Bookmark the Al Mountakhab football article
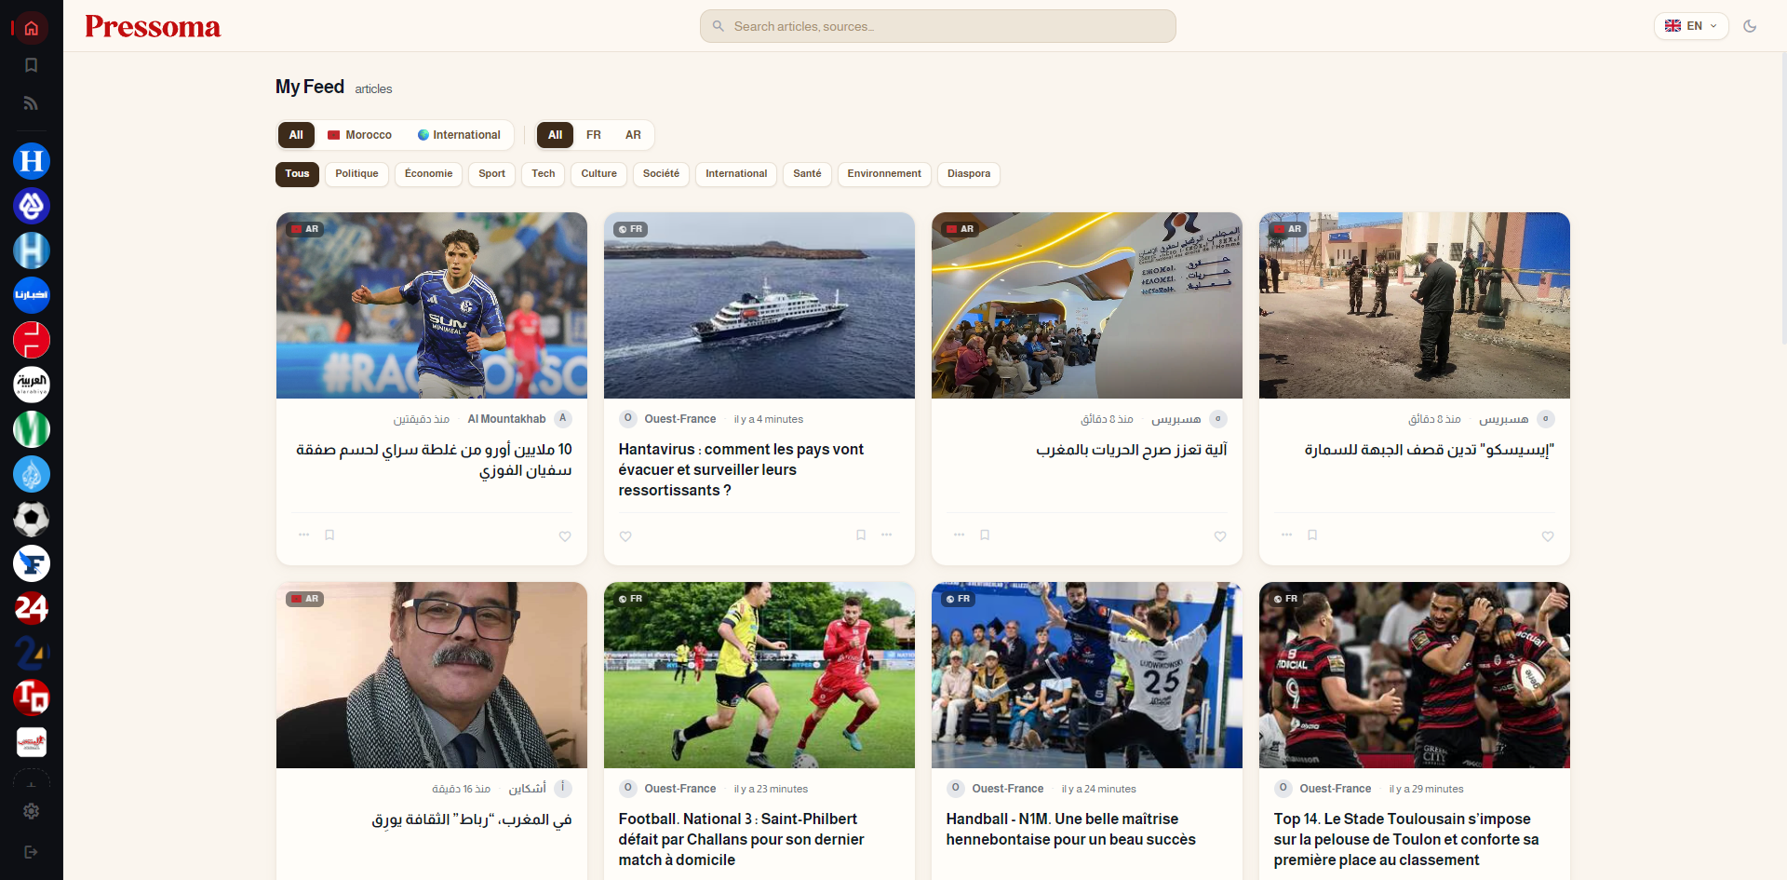 [x=329, y=535]
